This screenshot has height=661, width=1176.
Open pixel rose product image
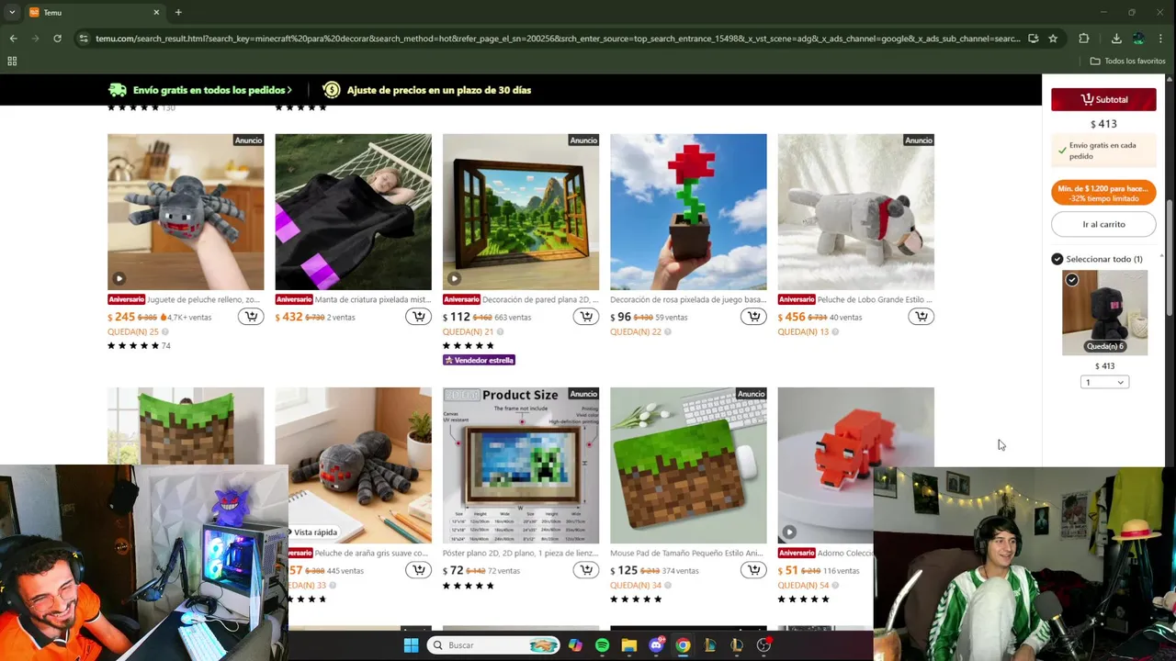click(688, 212)
